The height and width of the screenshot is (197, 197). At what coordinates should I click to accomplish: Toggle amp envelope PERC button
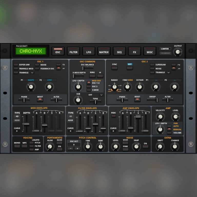tap(114, 116)
